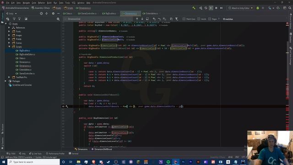Select Scratches and Consoles node
This screenshot has height=165, width=293.
point(22,85)
